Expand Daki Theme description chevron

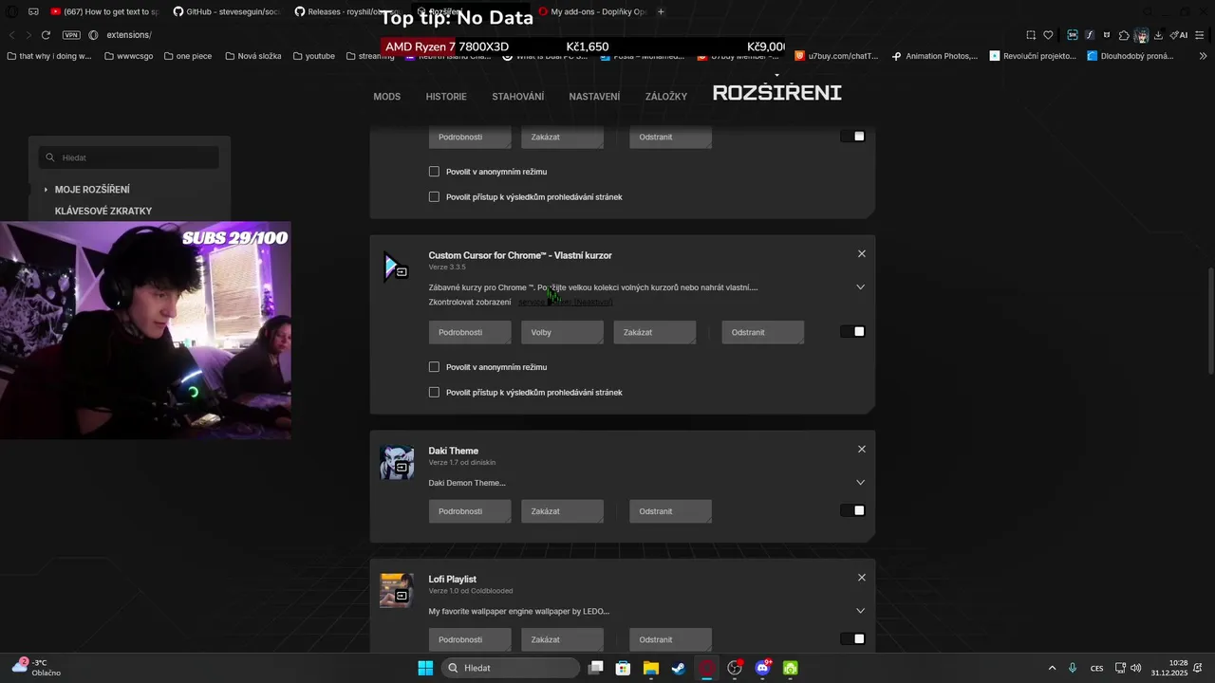click(860, 482)
